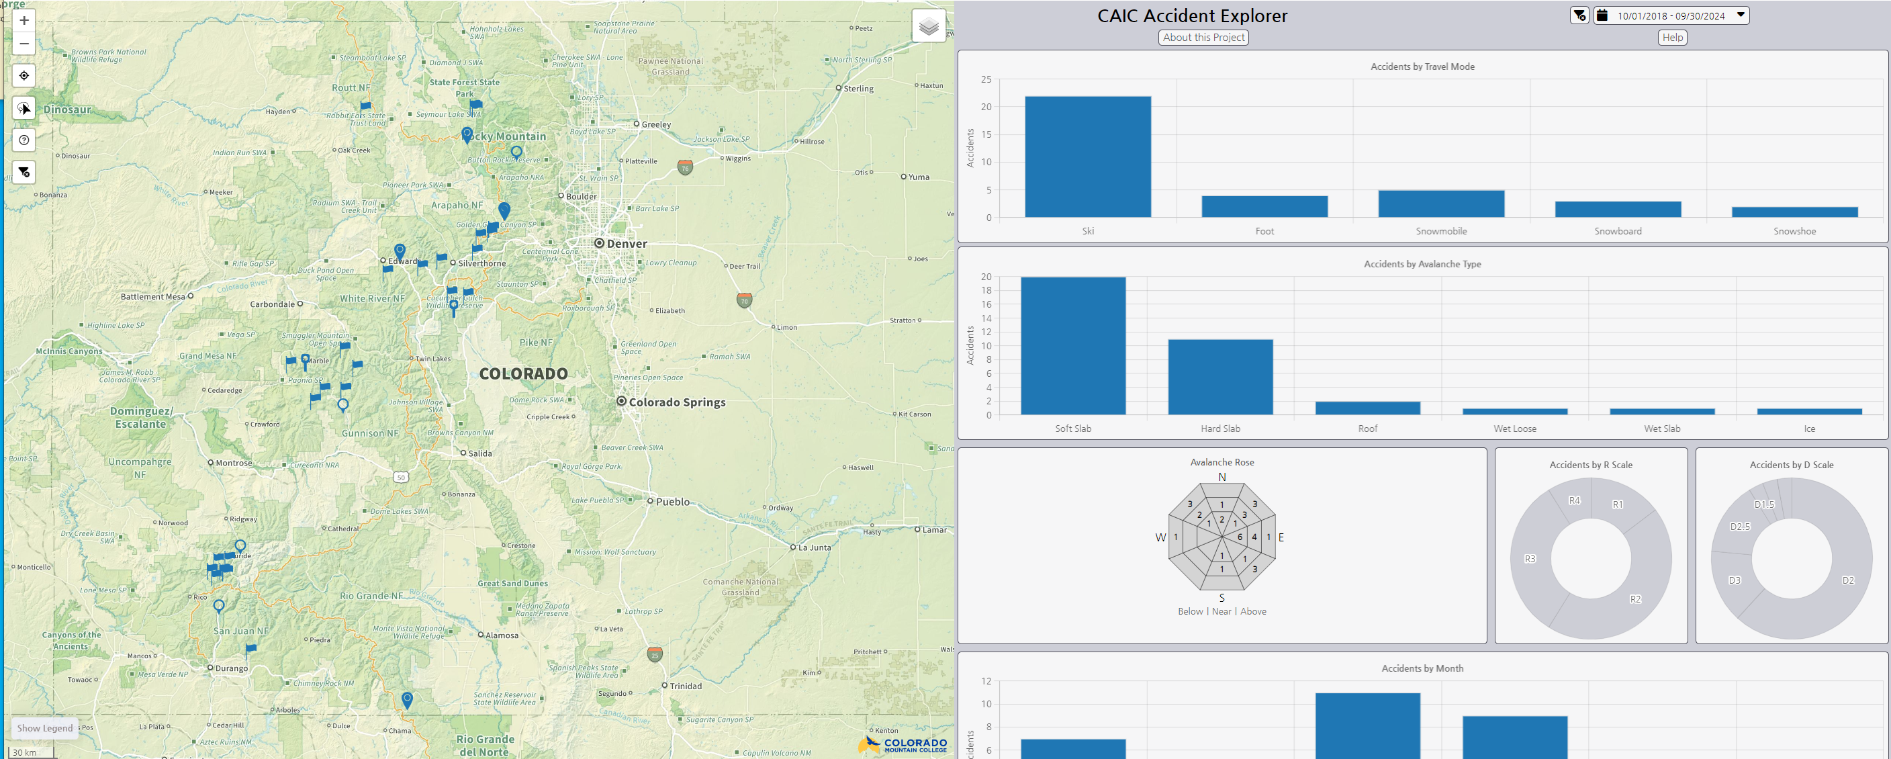Select the geolocate tool on the map sidebar
This screenshot has width=1891, height=759.
click(x=24, y=76)
